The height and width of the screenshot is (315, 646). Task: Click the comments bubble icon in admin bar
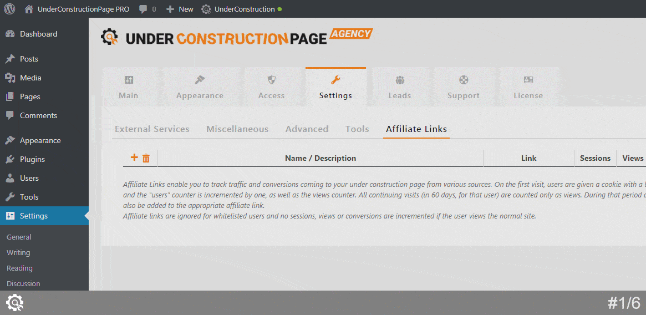(144, 9)
